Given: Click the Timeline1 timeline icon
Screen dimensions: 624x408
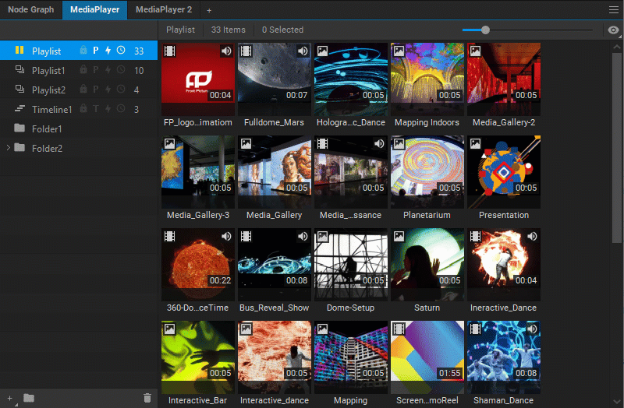Looking at the screenshot, I should tap(19, 108).
